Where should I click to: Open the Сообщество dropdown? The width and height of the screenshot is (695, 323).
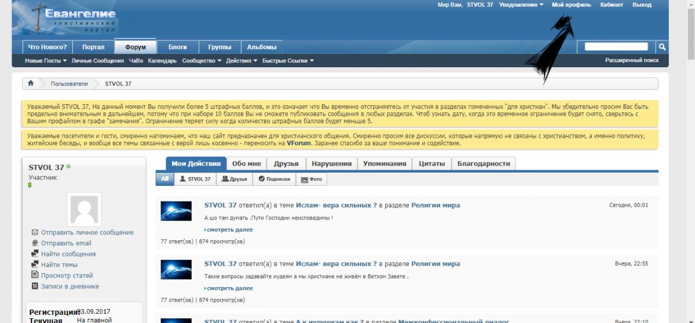(202, 61)
